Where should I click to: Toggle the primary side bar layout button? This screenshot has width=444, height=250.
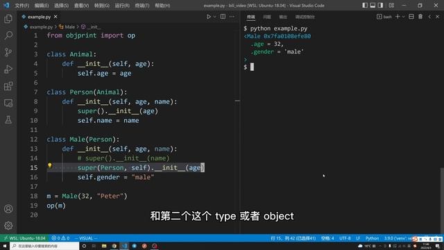click(x=365, y=5)
